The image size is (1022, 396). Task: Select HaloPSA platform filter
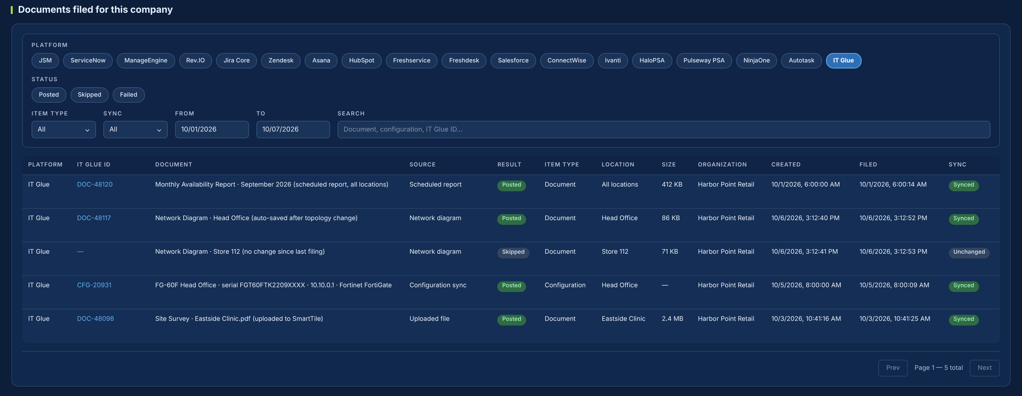[x=652, y=60]
